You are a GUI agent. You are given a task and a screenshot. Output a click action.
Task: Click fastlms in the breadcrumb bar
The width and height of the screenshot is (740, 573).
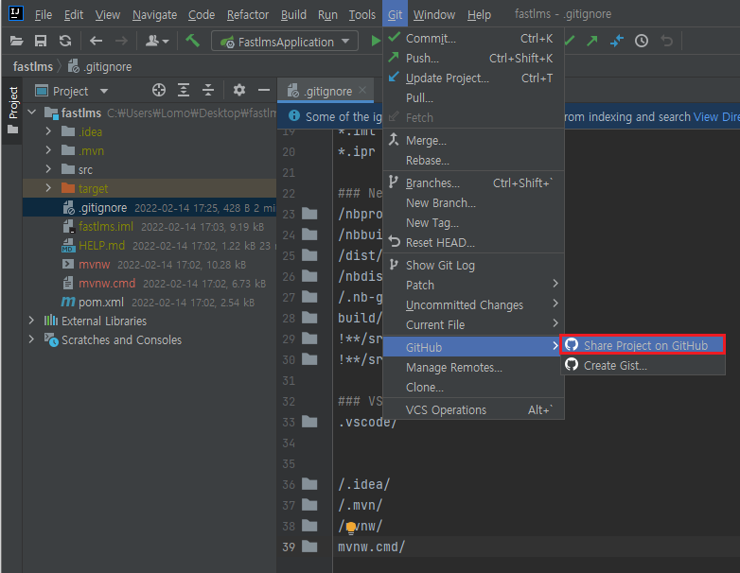tap(33, 66)
